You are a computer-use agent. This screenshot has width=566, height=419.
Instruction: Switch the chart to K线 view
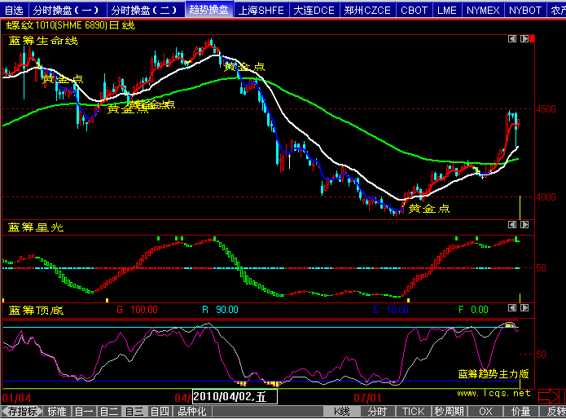pos(342,412)
